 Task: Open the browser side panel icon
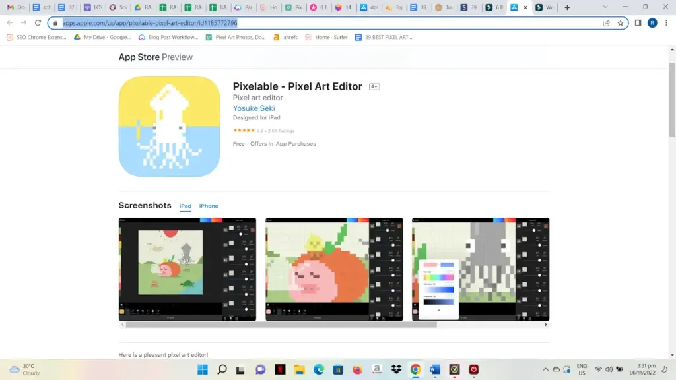tap(638, 22)
